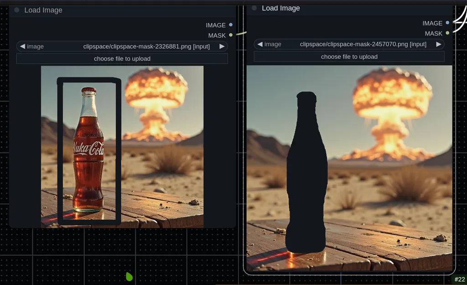Select next image for mask-2457070 selector
This screenshot has height=285, width=467.
[x=439, y=44]
